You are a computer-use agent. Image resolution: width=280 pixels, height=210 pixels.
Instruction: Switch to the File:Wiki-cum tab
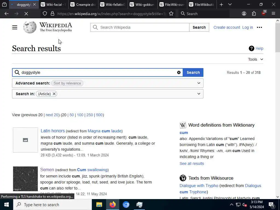[172, 5]
